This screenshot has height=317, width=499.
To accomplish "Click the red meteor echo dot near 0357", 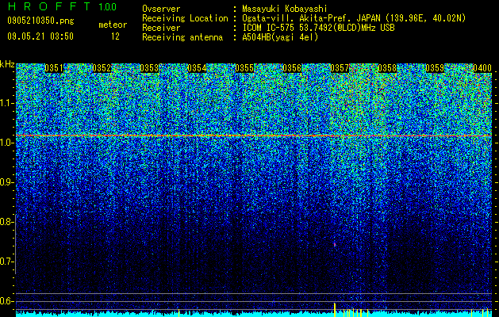I will (x=335, y=244).
